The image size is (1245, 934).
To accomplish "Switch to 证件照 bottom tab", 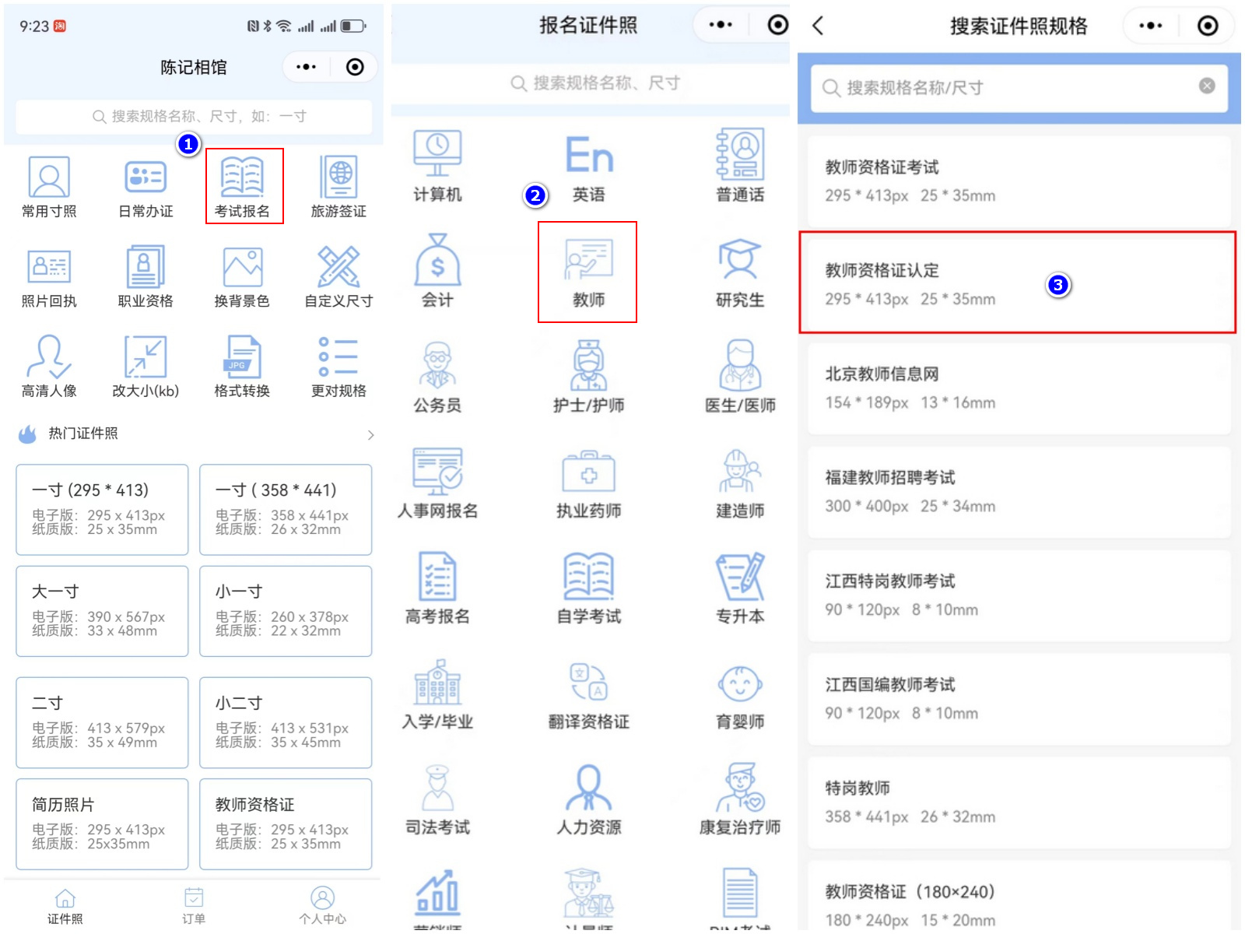I will (65, 907).
